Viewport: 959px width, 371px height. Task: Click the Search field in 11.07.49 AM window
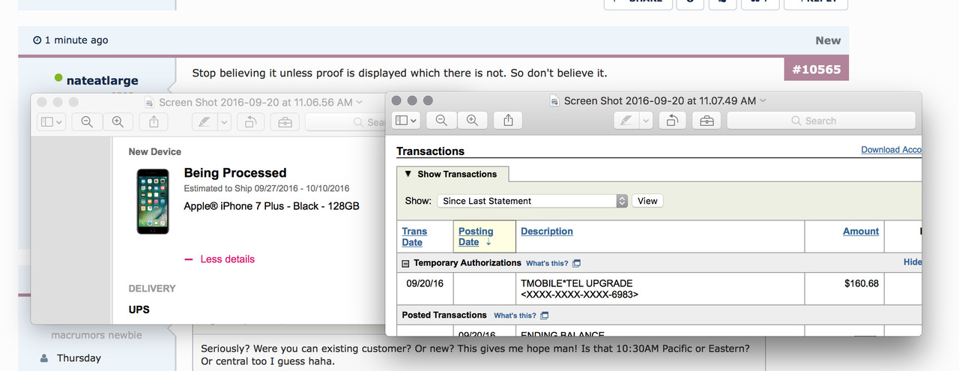coord(821,121)
